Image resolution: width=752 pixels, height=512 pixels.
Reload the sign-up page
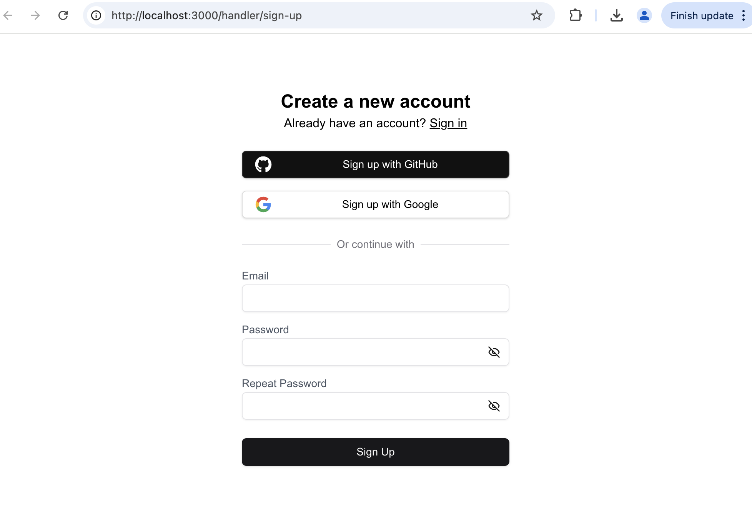click(63, 15)
